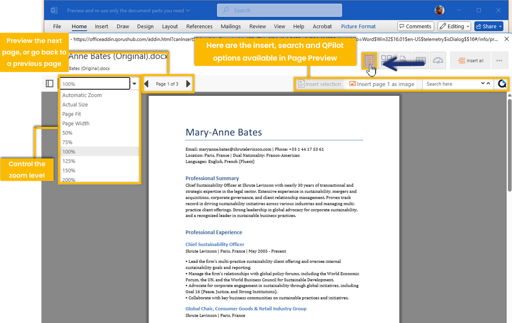
Task: Go to the next page arrow
Action: coord(188,84)
